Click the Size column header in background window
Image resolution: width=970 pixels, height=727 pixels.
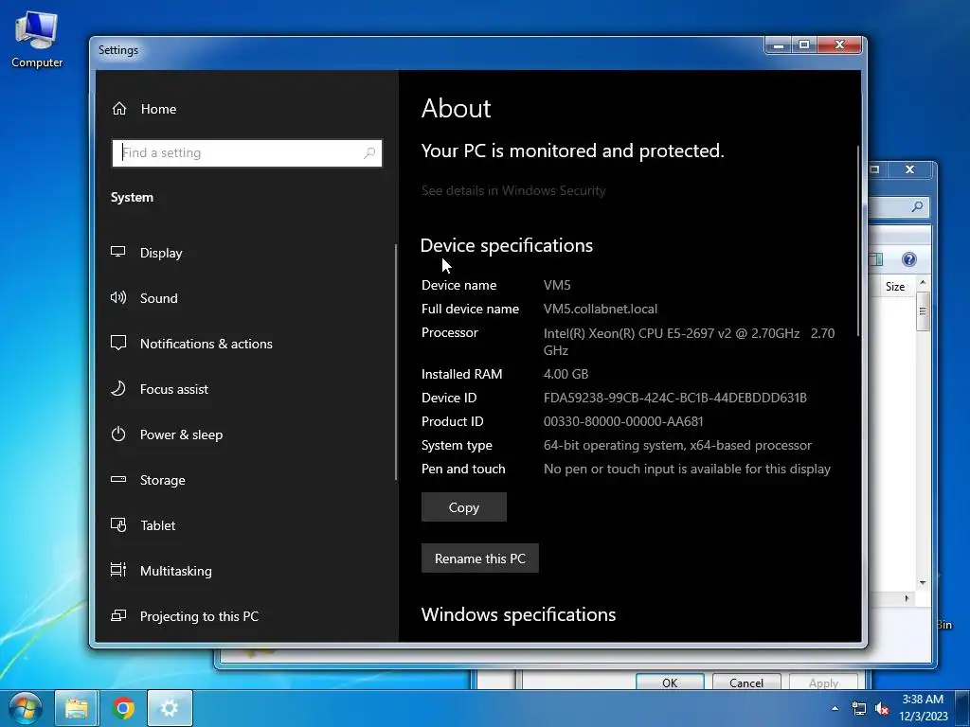[x=894, y=286]
